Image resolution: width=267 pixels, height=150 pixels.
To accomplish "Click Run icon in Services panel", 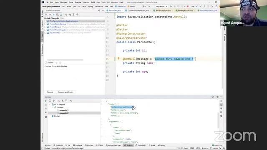I will [x=46, y=101].
